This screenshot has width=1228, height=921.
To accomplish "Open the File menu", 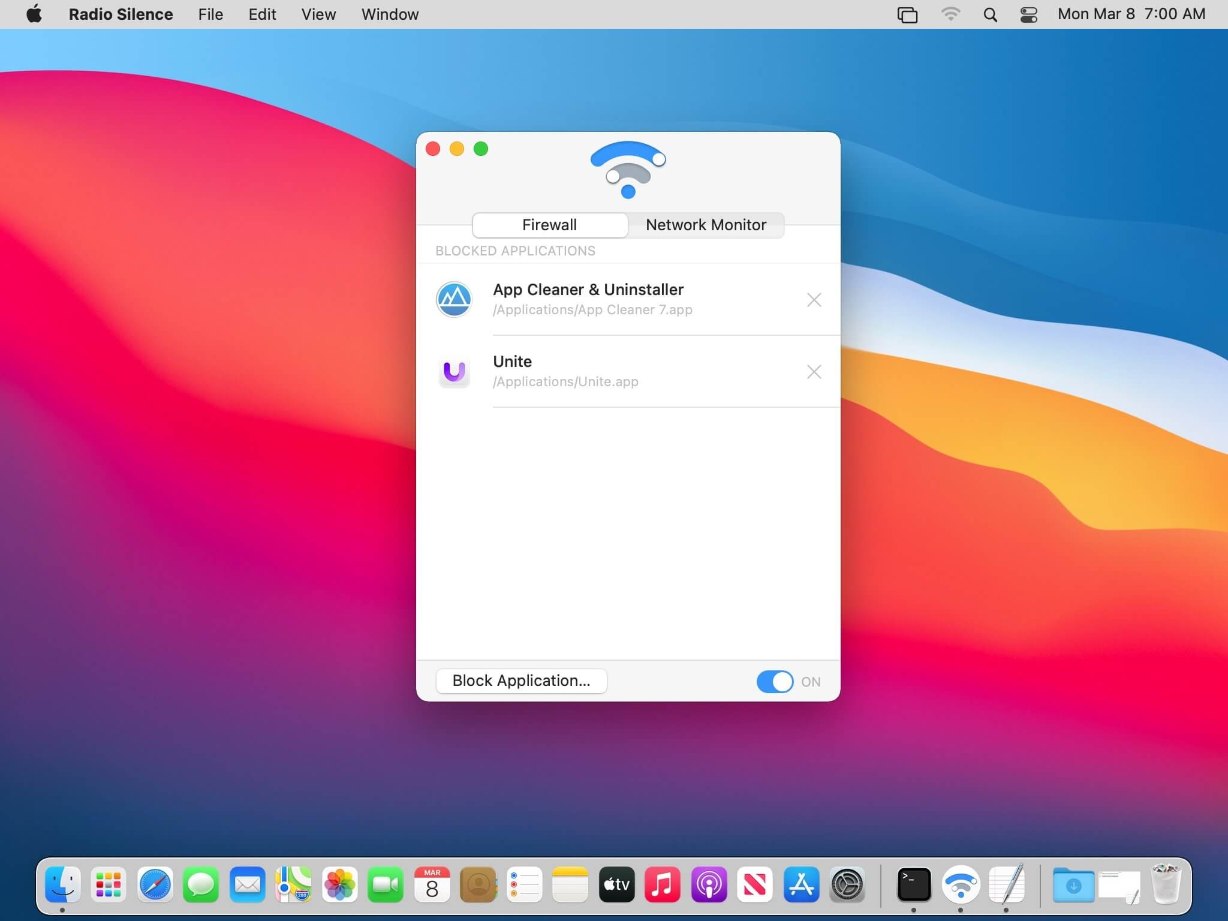I will click(x=210, y=14).
